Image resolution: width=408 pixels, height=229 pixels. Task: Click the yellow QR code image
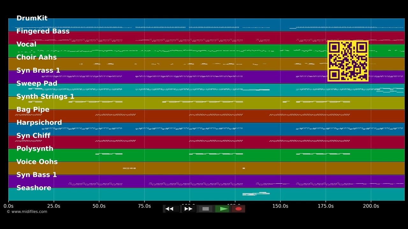click(348, 61)
